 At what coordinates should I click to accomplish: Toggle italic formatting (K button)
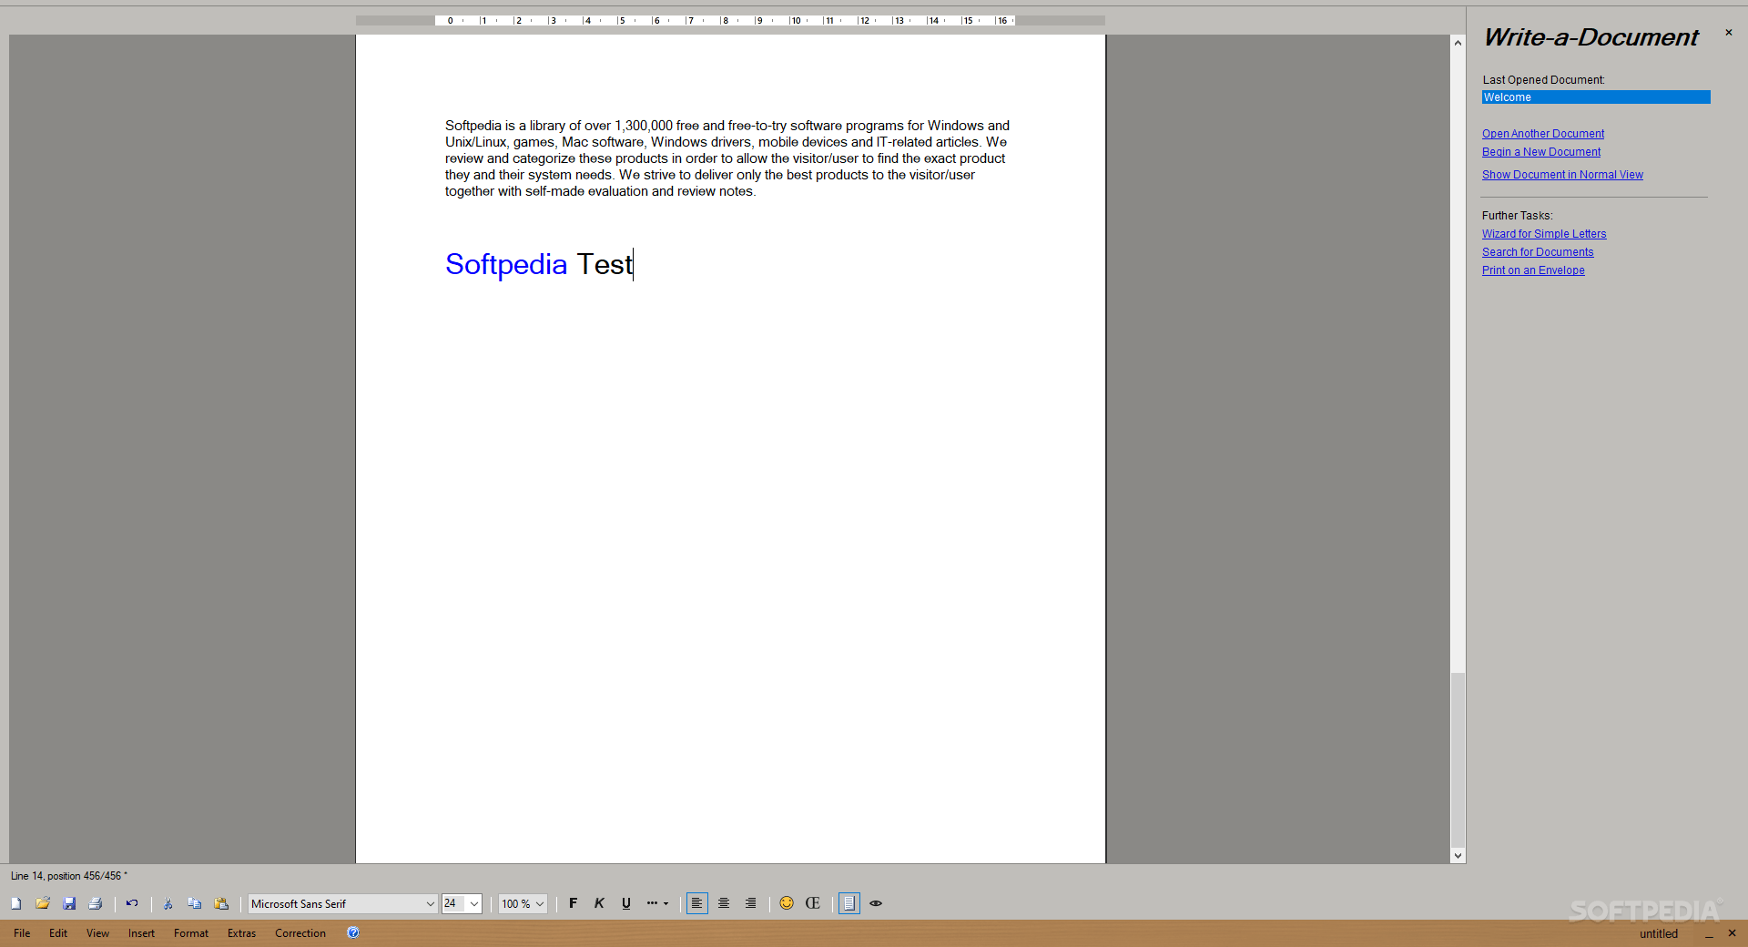[600, 903]
